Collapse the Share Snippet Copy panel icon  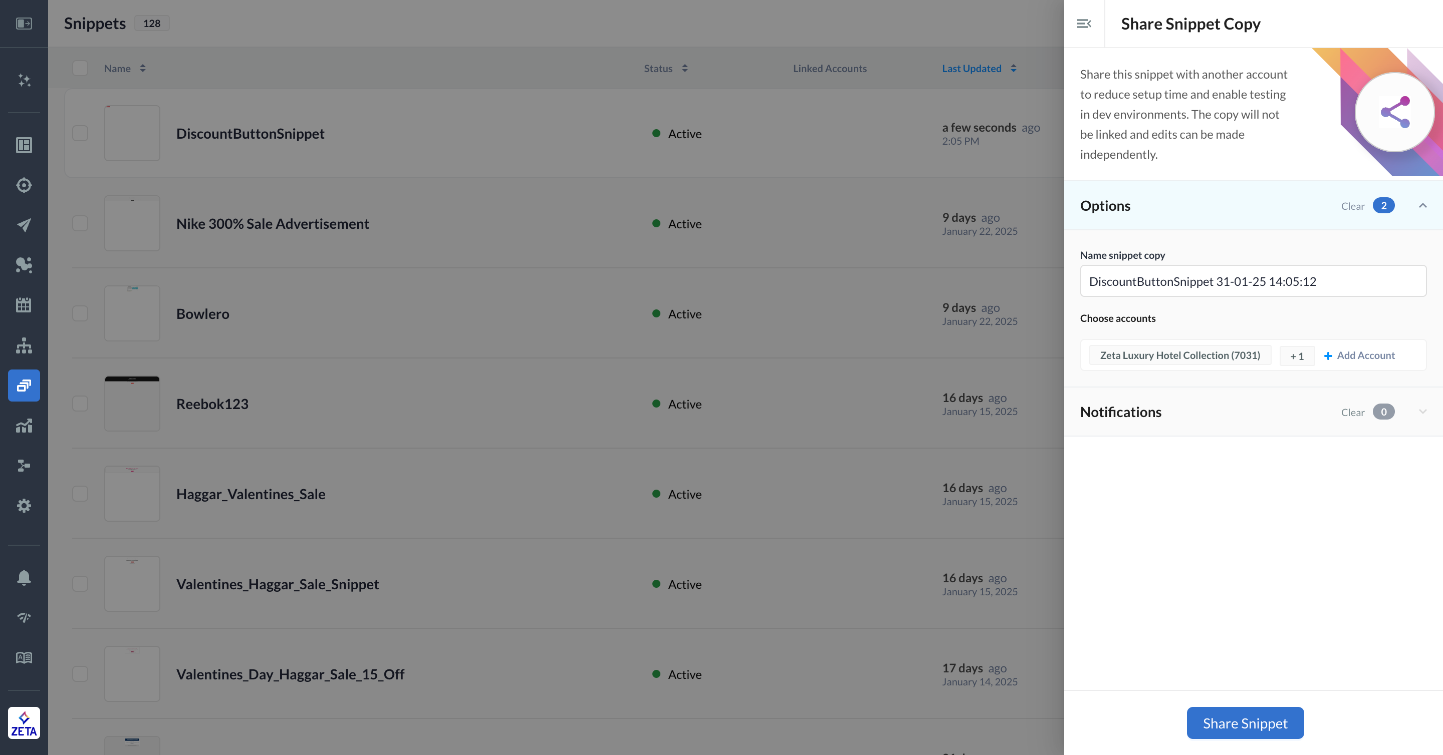tap(1084, 24)
